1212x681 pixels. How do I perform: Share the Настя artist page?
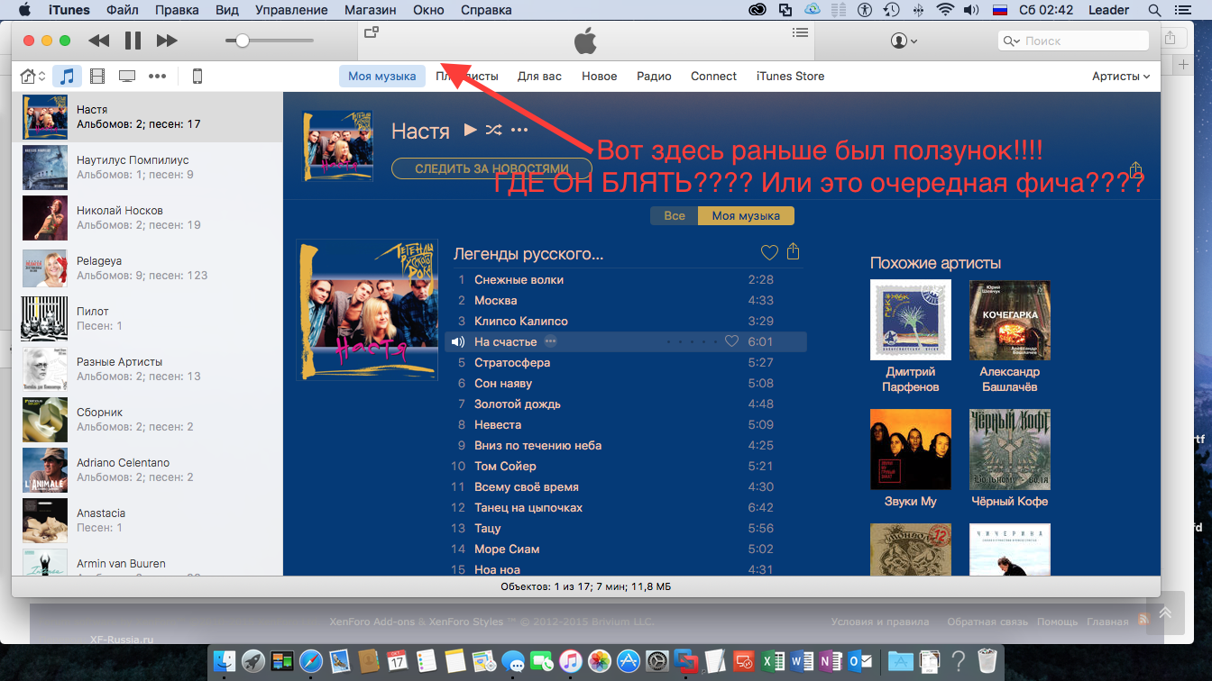(1136, 169)
